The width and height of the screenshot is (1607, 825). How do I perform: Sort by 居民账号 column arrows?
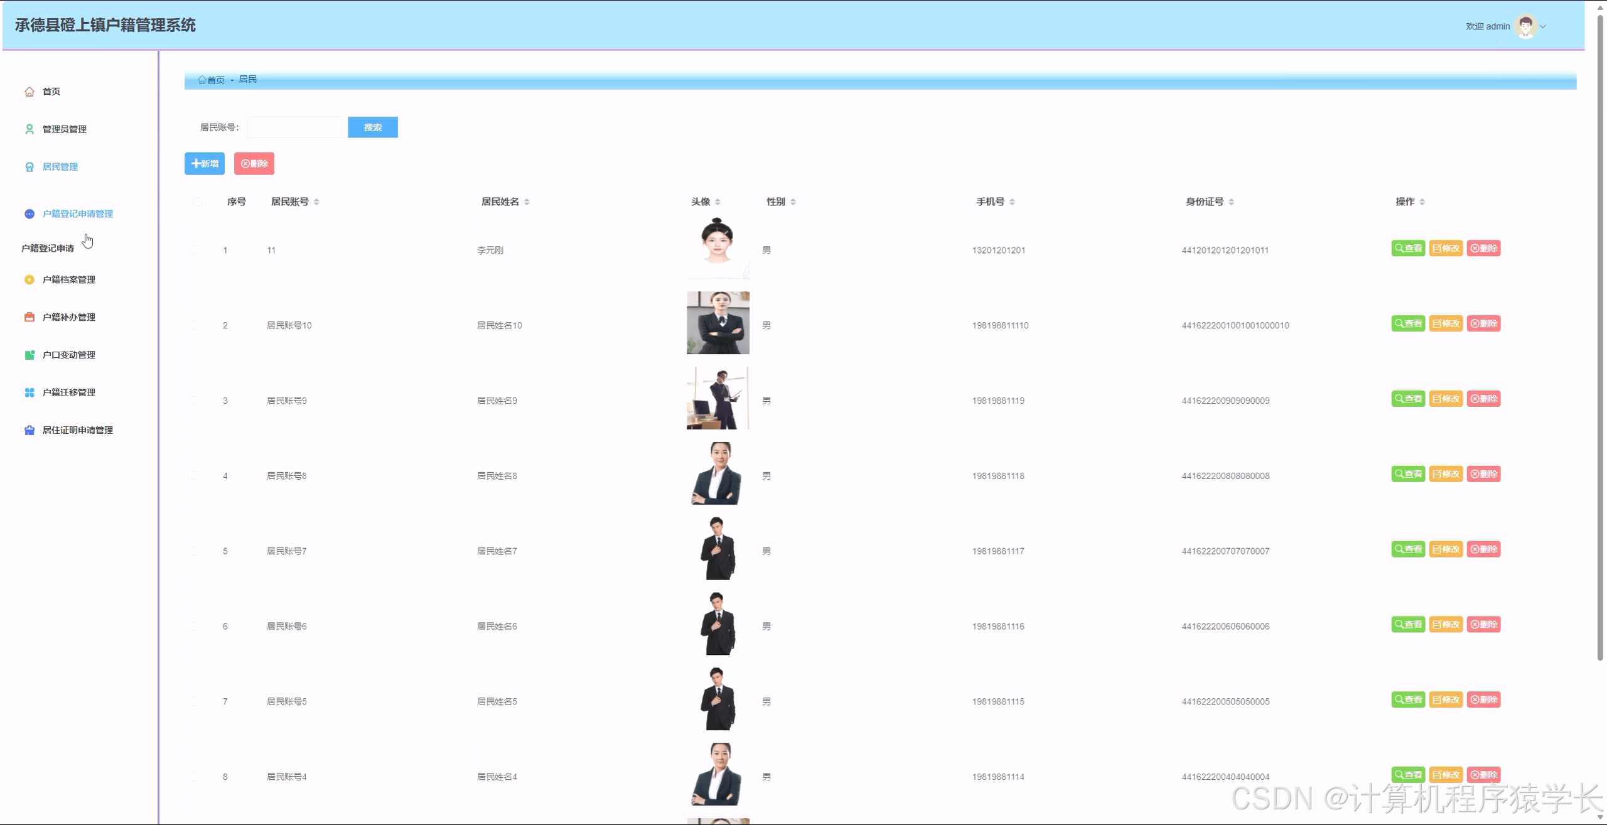(316, 202)
